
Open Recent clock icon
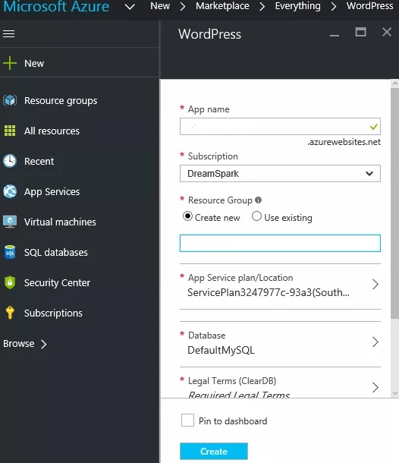(10, 161)
